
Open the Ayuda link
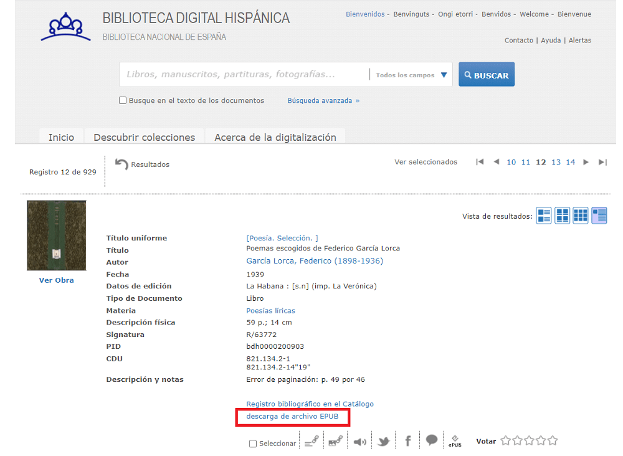(x=551, y=40)
